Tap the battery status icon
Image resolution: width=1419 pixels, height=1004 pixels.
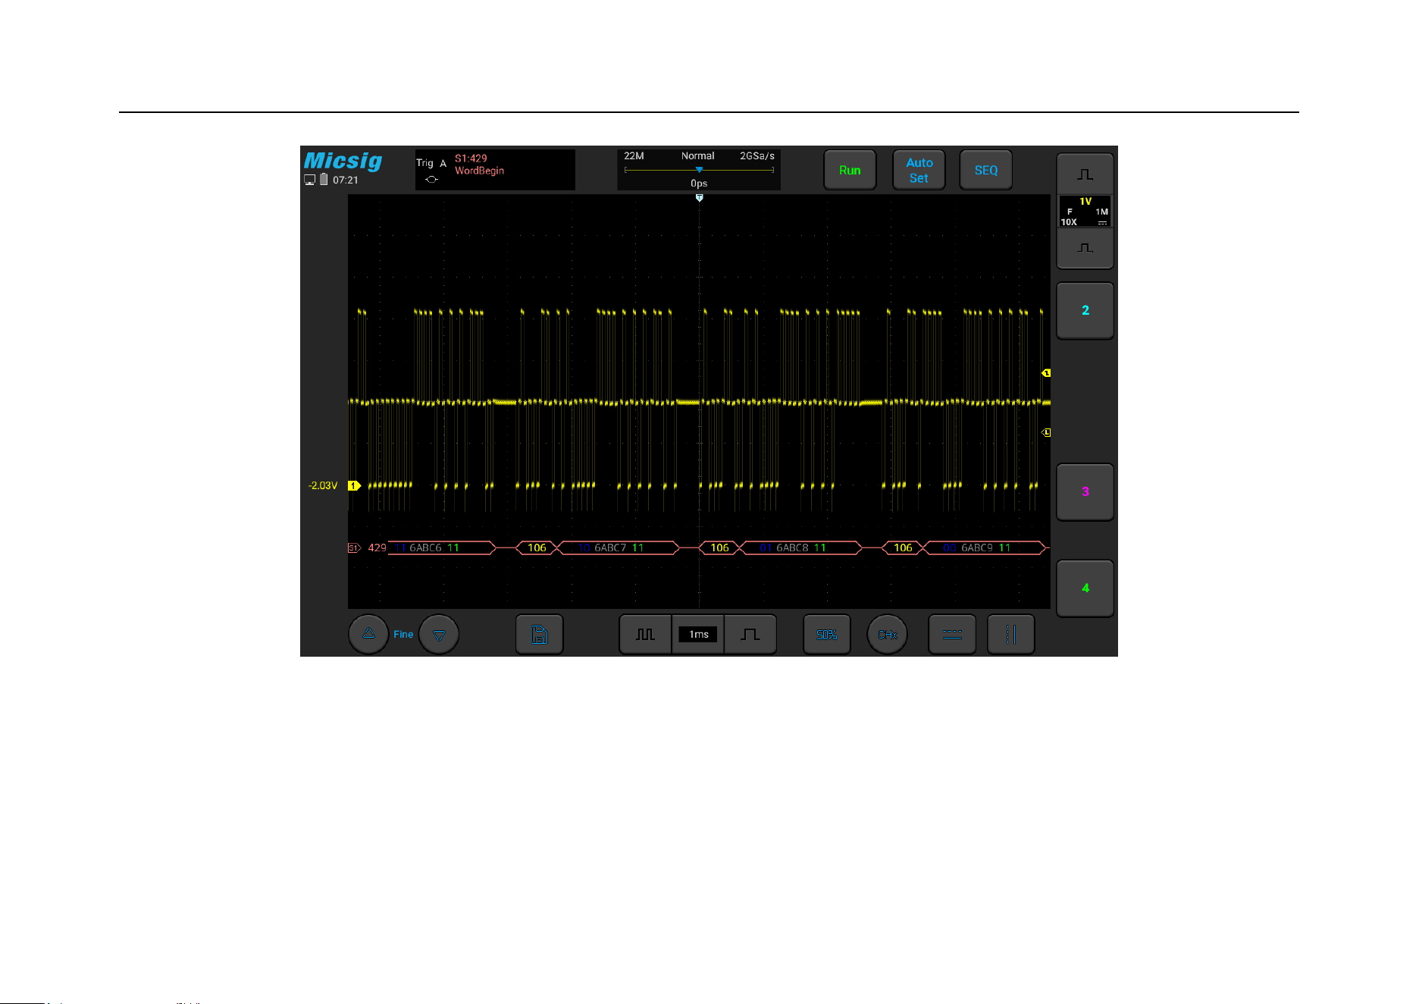[324, 180]
